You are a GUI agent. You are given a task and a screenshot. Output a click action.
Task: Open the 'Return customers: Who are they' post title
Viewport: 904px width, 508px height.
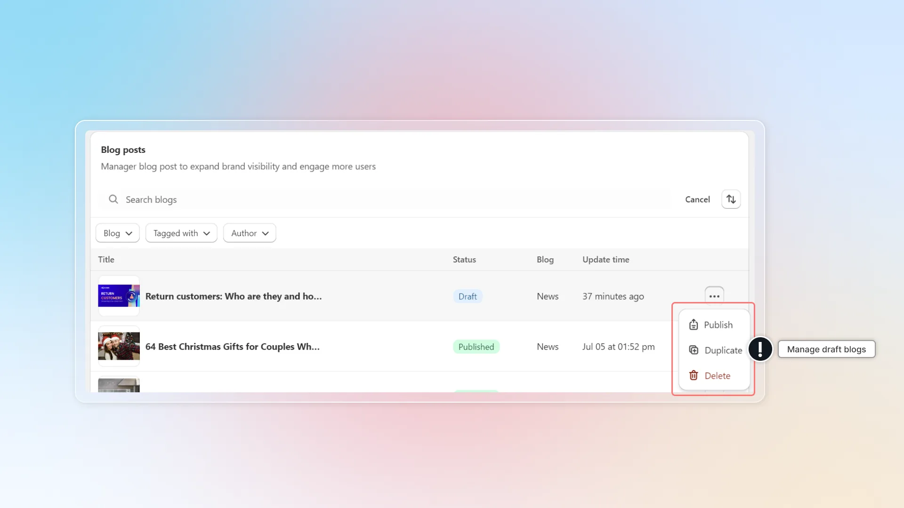(x=234, y=296)
